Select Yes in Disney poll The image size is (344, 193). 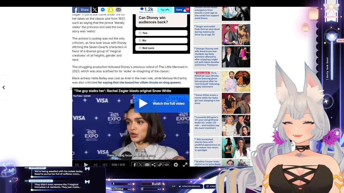point(161,33)
